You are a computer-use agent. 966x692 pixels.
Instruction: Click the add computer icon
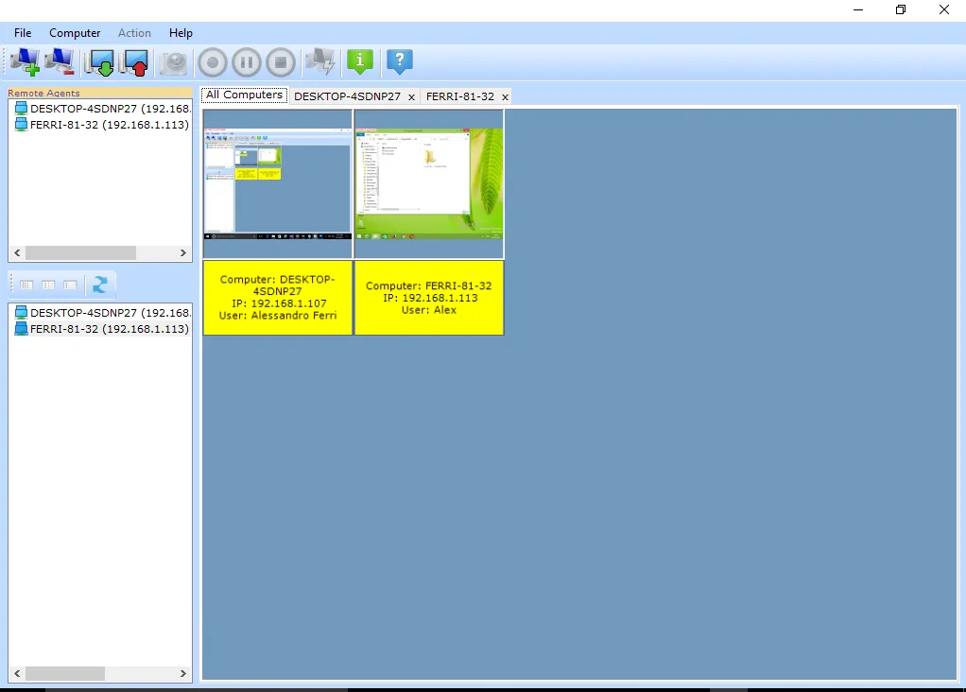click(26, 61)
